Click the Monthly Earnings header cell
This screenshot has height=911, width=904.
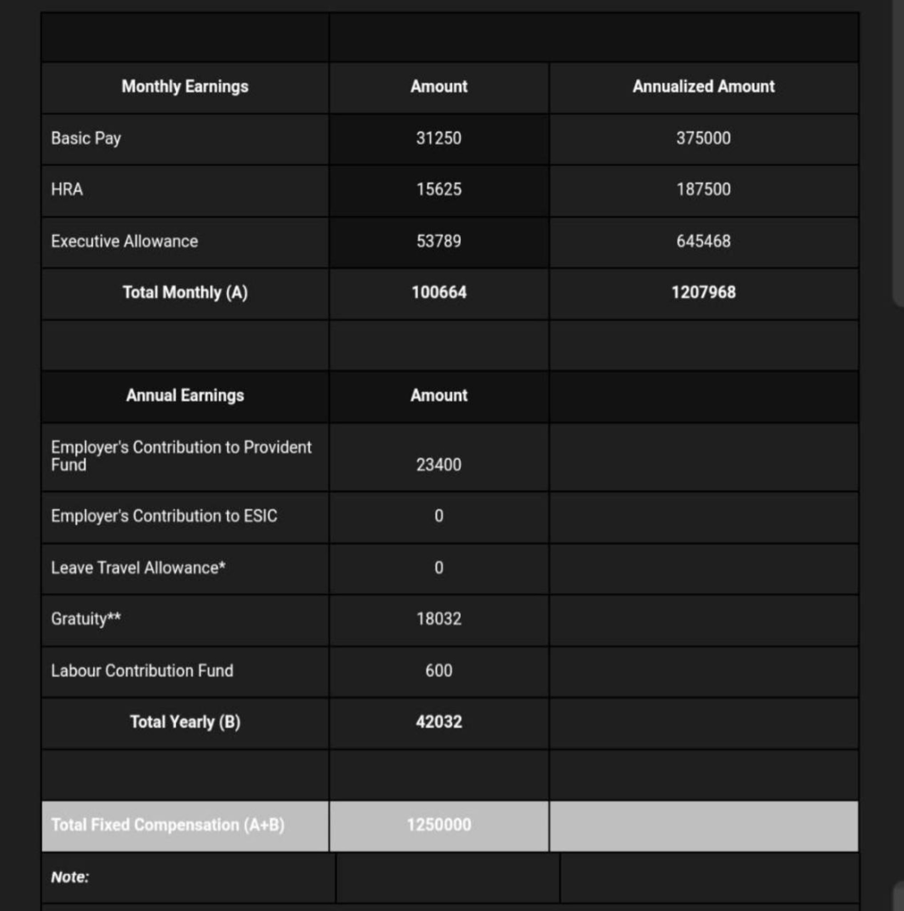(x=185, y=87)
